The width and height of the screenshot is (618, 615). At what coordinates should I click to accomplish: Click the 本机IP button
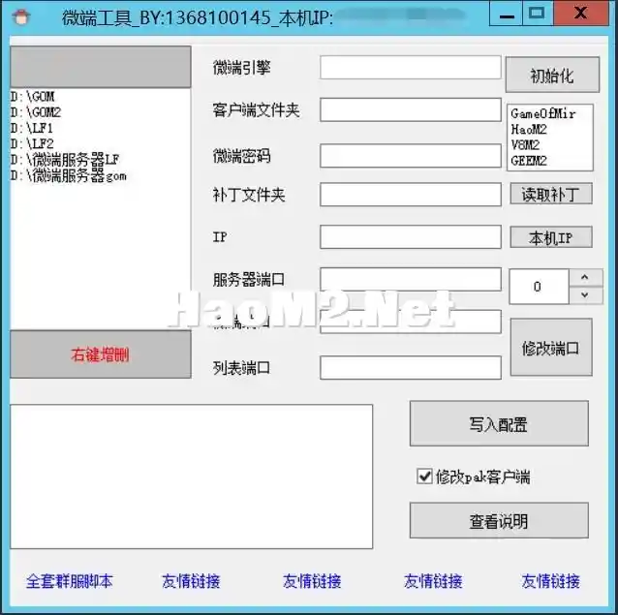(x=551, y=237)
